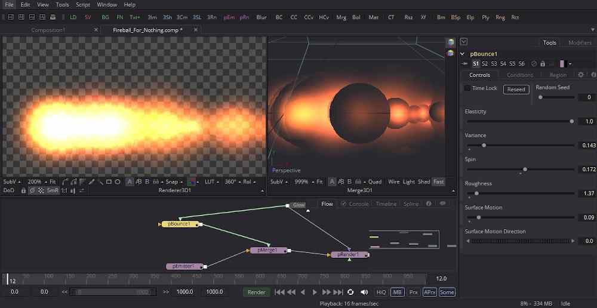Open the Script menu
The width and height of the screenshot is (597, 308).
pos(82,5)
